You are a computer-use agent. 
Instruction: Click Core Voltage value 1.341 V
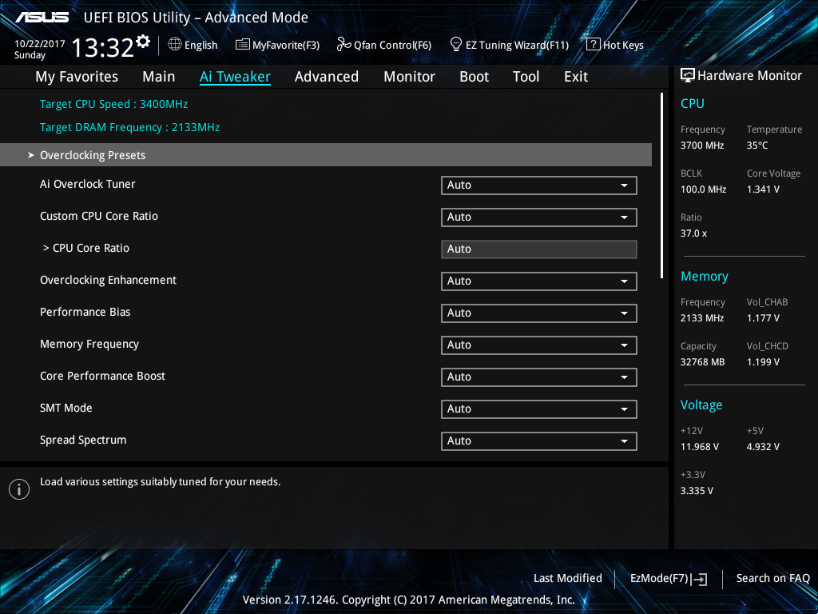point(763,189)
